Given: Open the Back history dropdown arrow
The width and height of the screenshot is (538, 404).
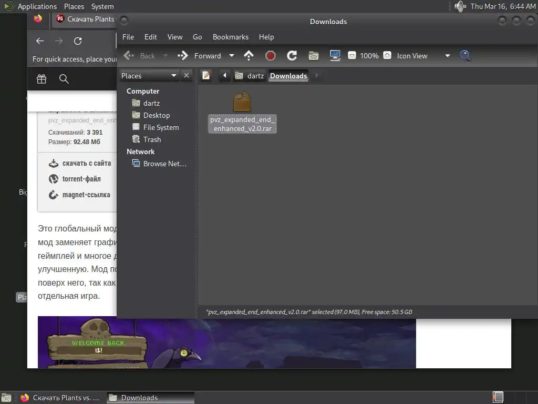Looking at the screenshot, I should pyautogui.click(x=165, y=56).
